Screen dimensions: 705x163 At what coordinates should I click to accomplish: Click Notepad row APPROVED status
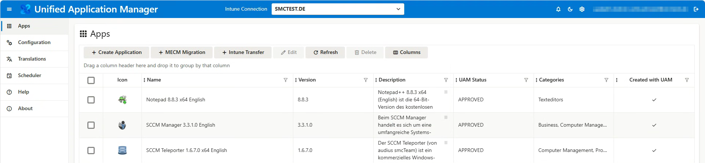471,100
